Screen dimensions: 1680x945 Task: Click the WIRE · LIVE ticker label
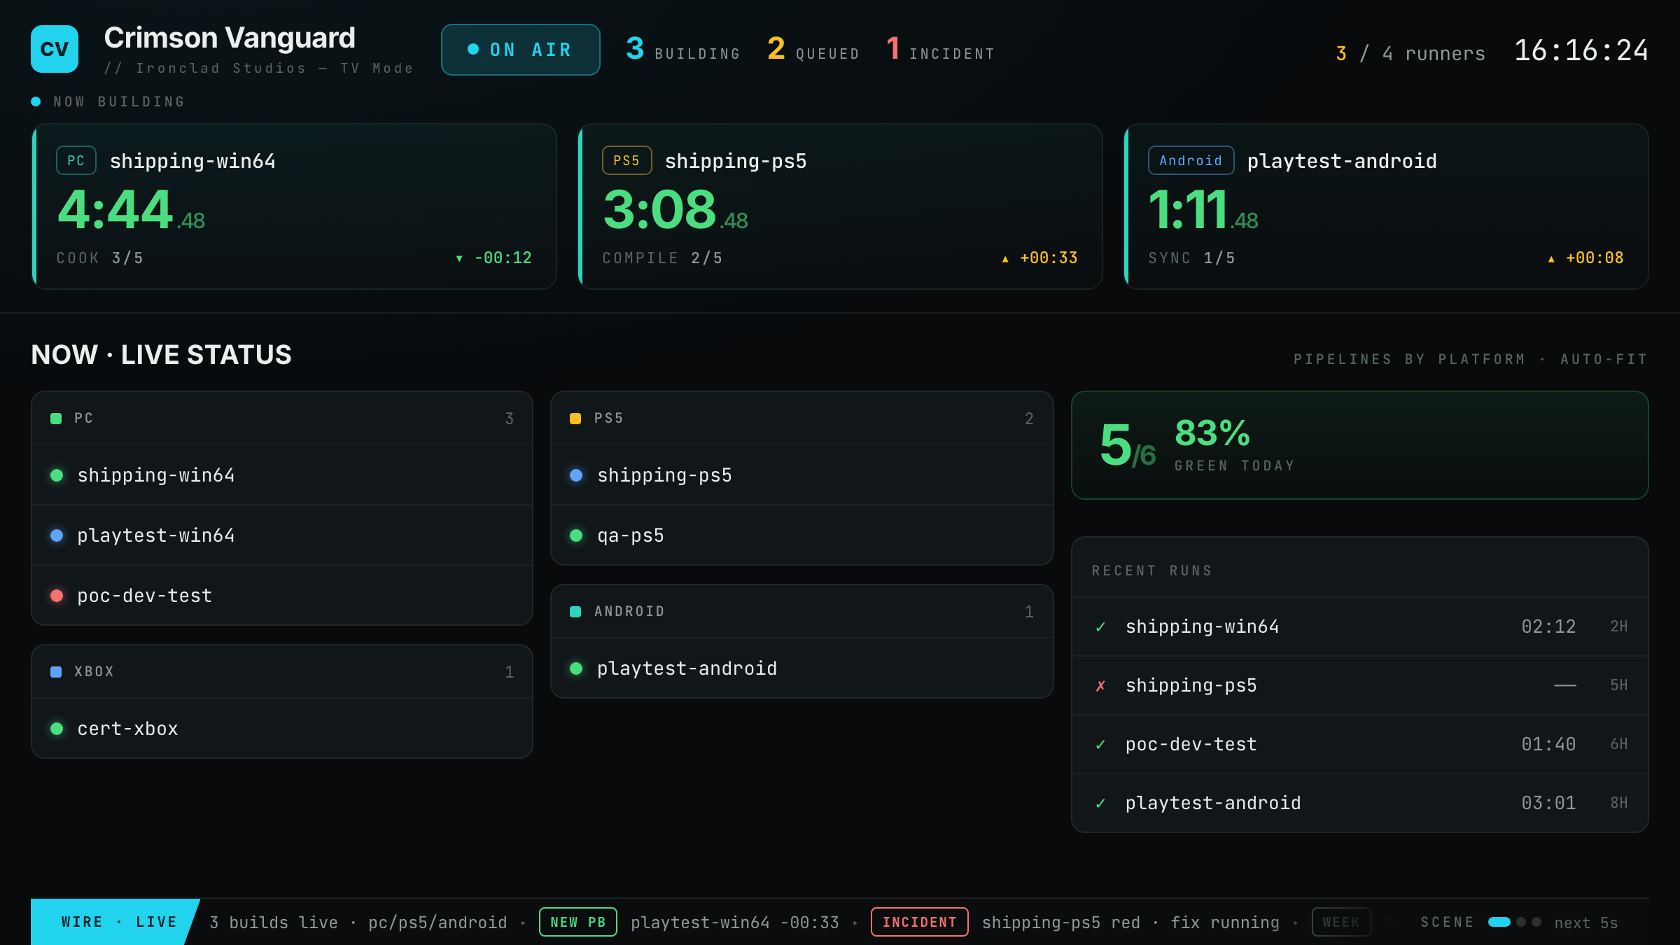(115, 922)
